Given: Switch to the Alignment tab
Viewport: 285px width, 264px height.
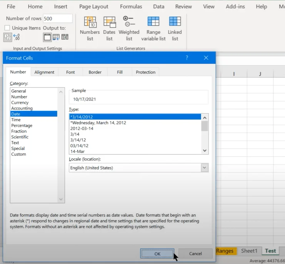Looking at the screenshot, I should tap(44, 72).
